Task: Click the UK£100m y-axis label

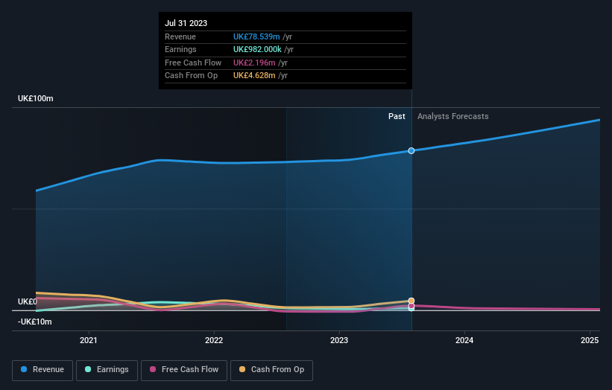Action: pyautogui.click(x=36, y=98)
